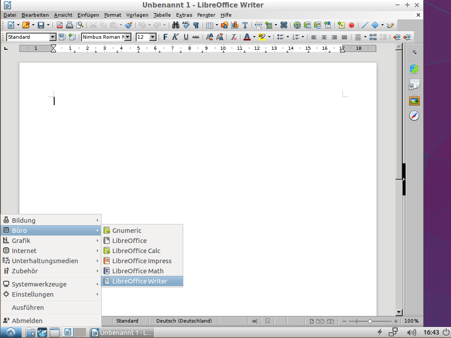
Task: Toggle formatting marks pilcrow
Action: pyautogui.click(x=196, y=25)
